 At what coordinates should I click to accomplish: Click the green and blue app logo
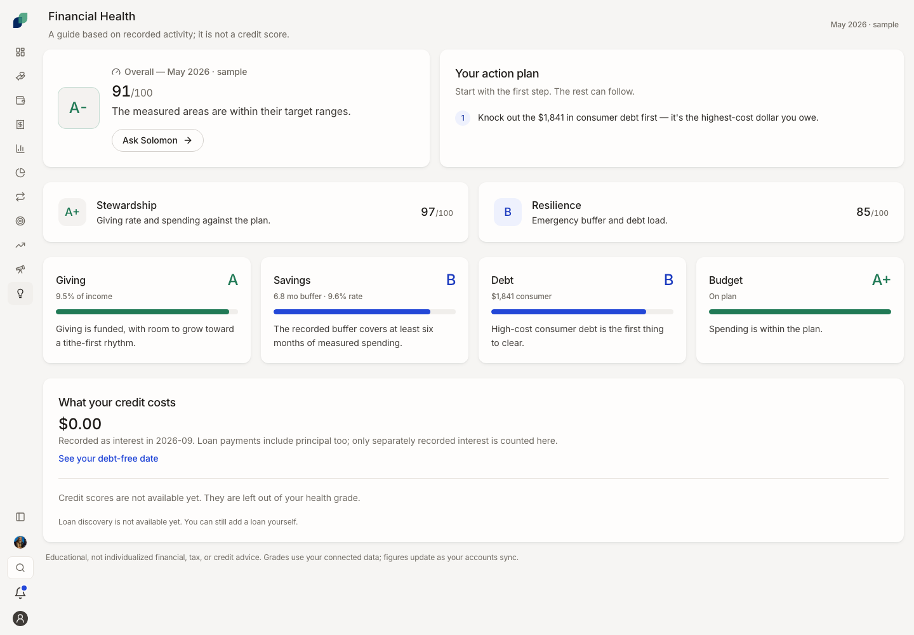(x=20, y=20)
